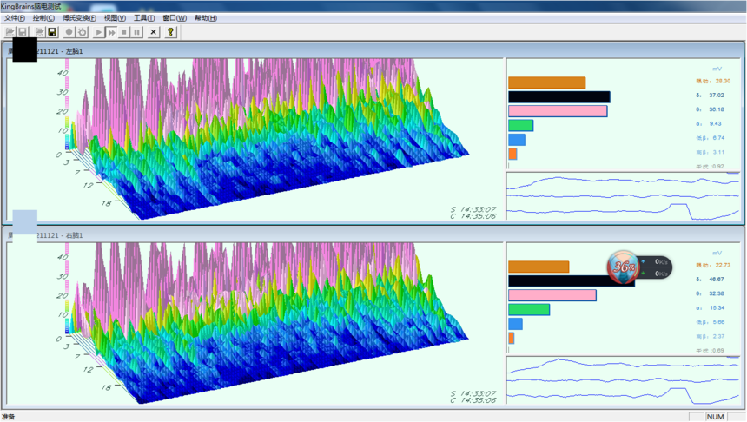
Task: Click the 左脑1 EEG waveform trace panel
Action: coord(623,197)
